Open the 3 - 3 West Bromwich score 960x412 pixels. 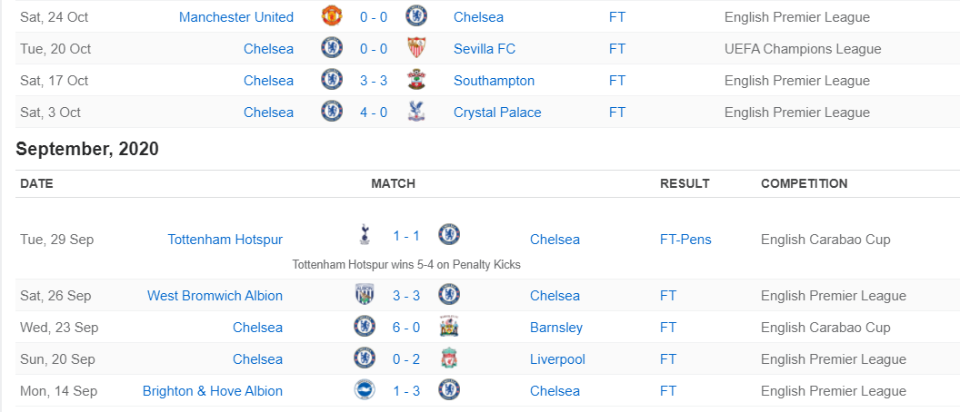406,295
